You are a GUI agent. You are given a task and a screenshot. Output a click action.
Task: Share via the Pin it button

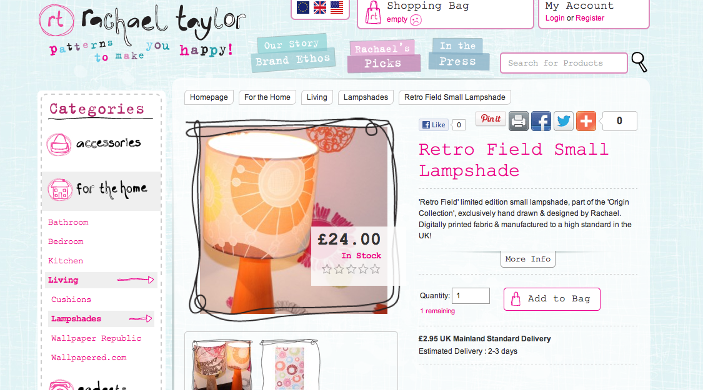[491, 119]
